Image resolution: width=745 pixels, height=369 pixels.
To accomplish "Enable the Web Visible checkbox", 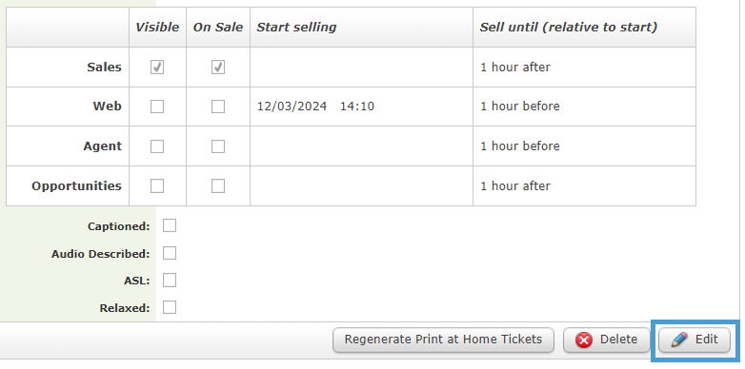I will click(x=157, y=107).
